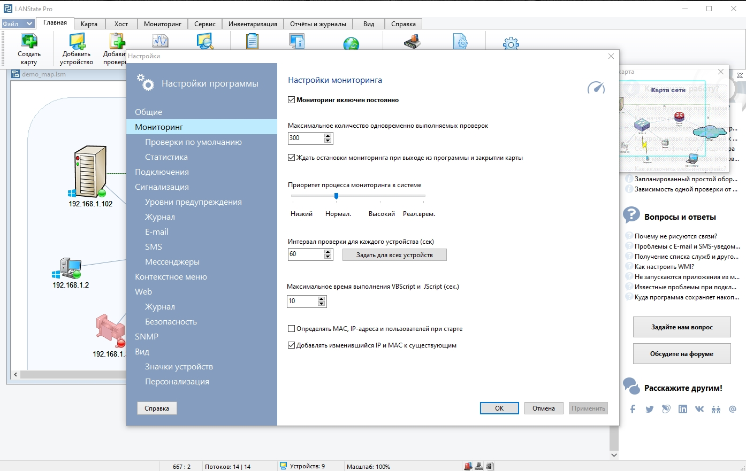Viewport: 746px width, 471px height.
Task: Click the Задайте нам вопрос button
Action: pos(682,327)
